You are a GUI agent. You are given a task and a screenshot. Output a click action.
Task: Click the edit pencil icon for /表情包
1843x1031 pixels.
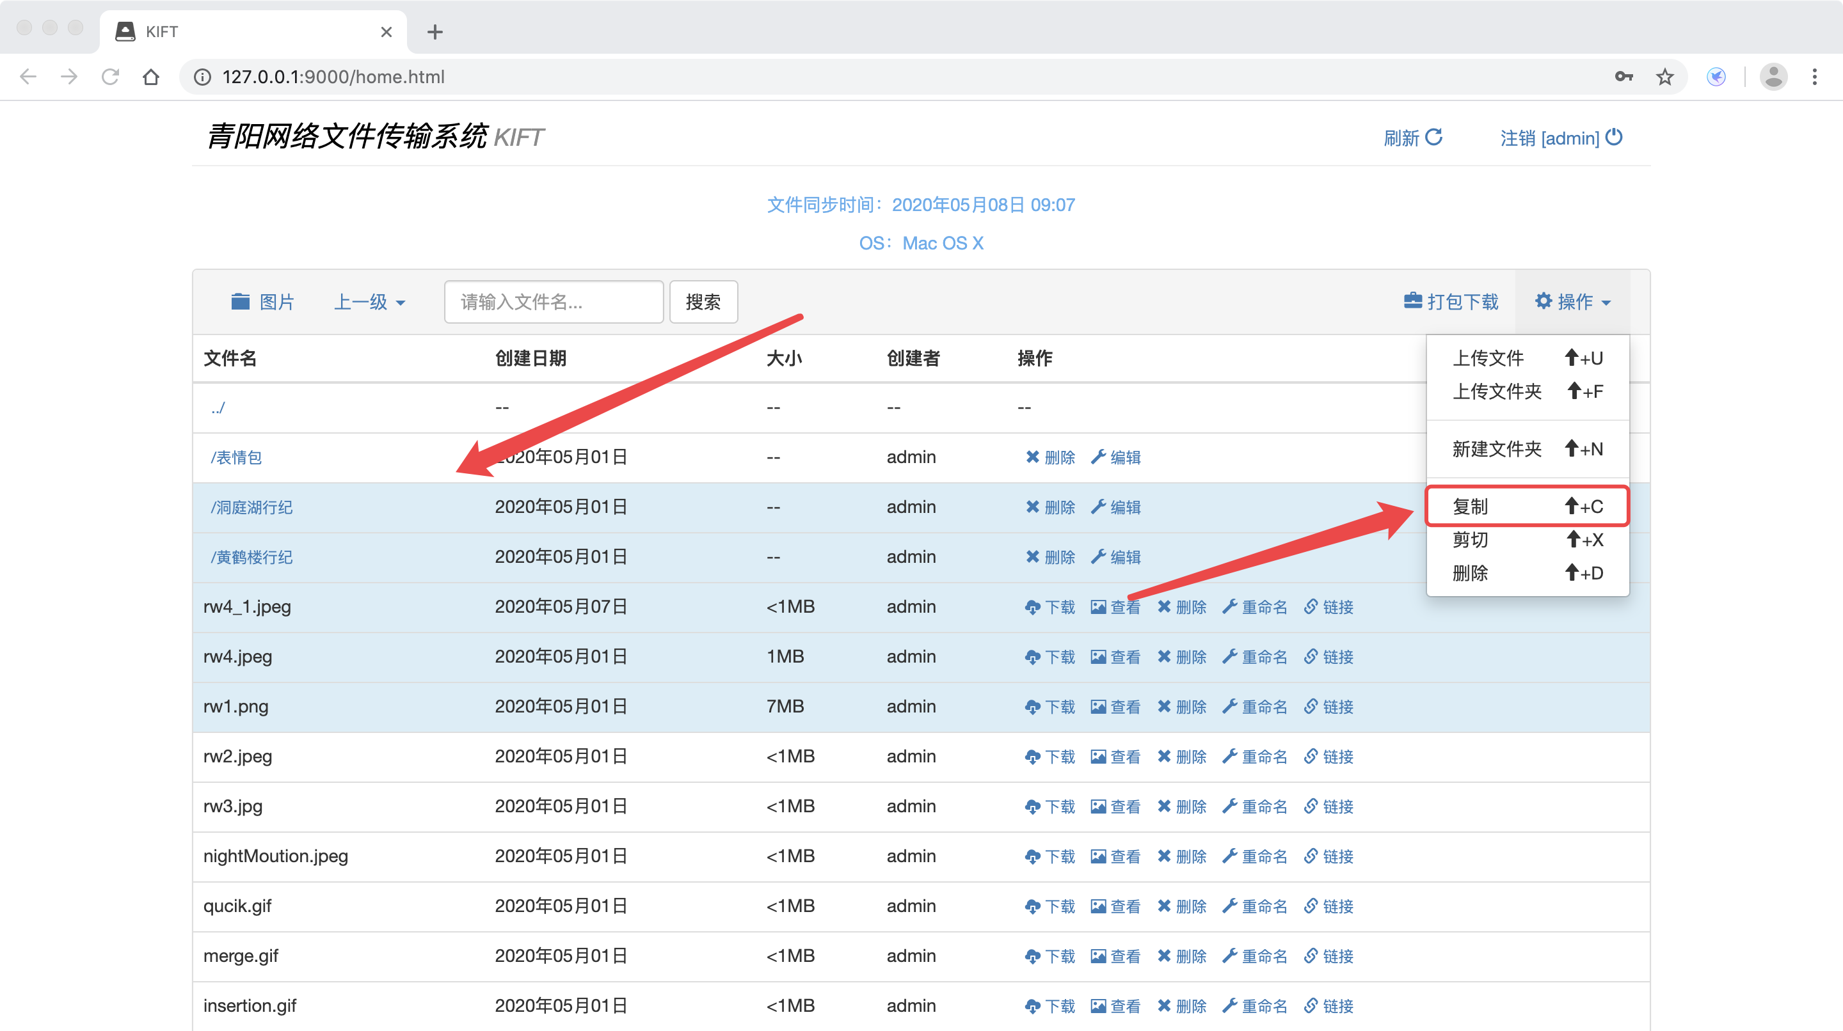click(x=1098, y=457)
